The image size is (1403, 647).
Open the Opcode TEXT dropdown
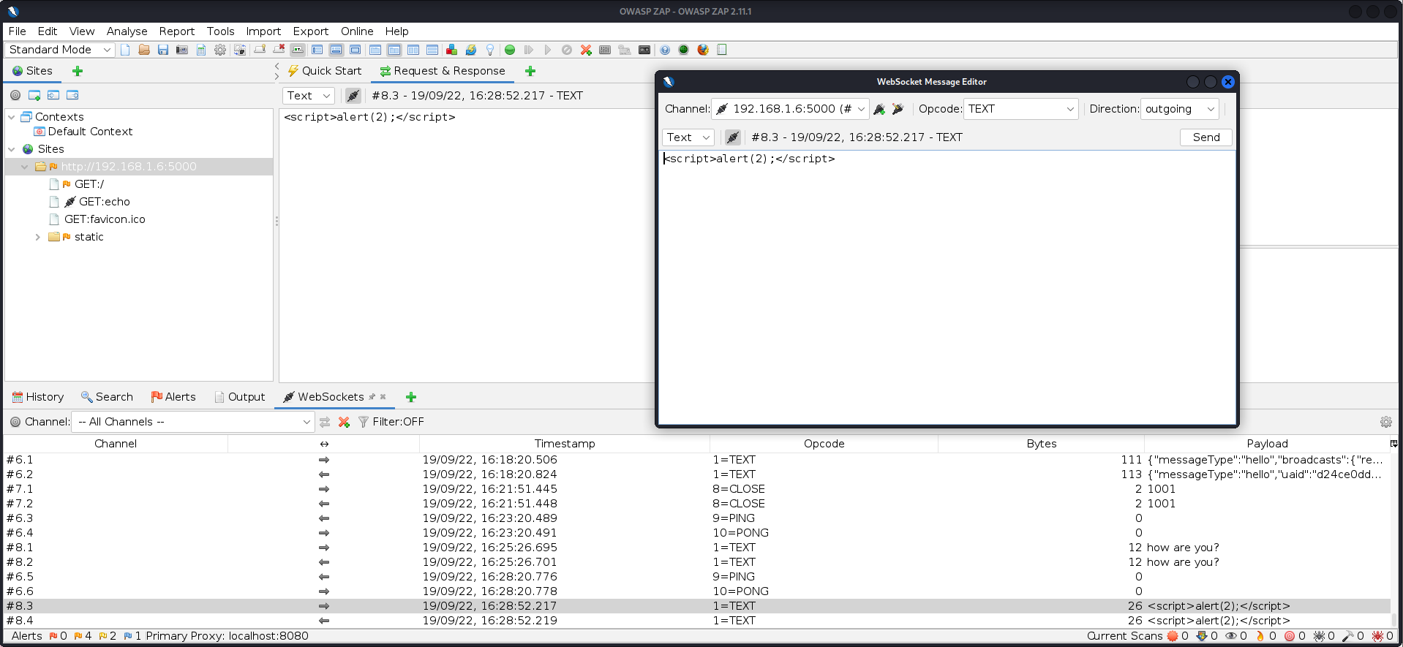click(1021, 109)
